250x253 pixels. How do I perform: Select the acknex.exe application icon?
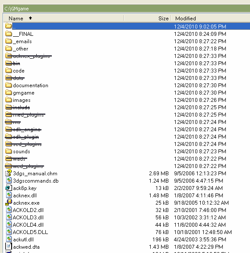click(x=8, y=202)
